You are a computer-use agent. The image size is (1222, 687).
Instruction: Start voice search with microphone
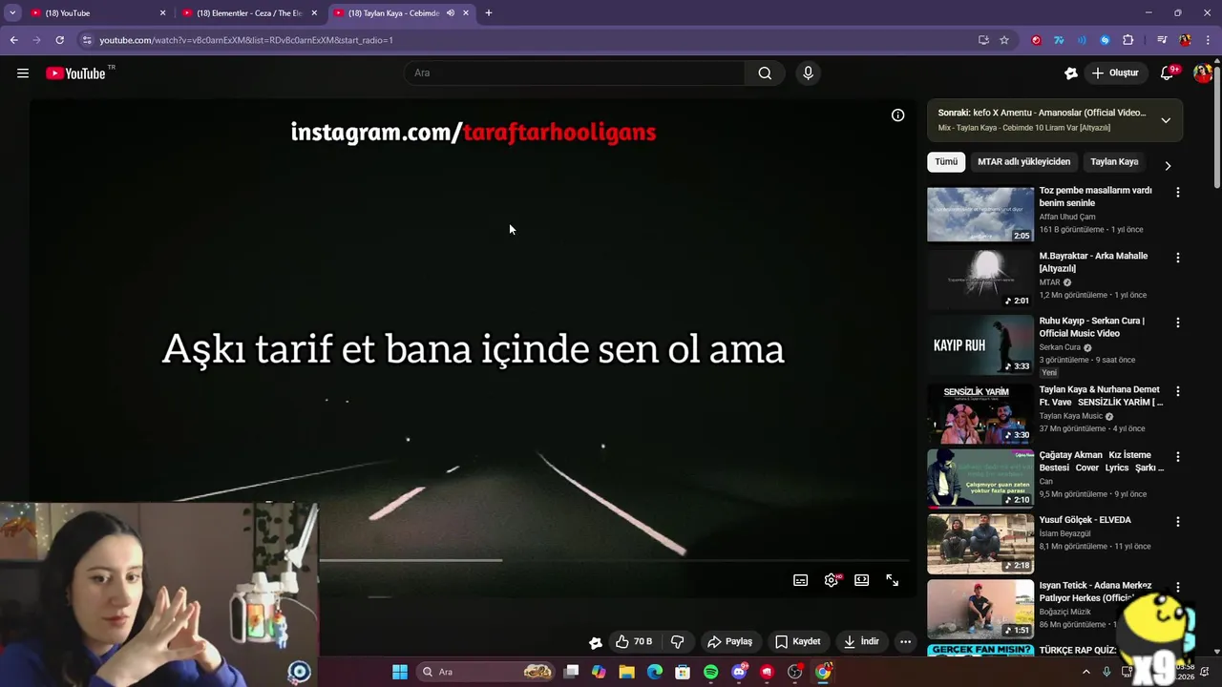pos(808,73)
